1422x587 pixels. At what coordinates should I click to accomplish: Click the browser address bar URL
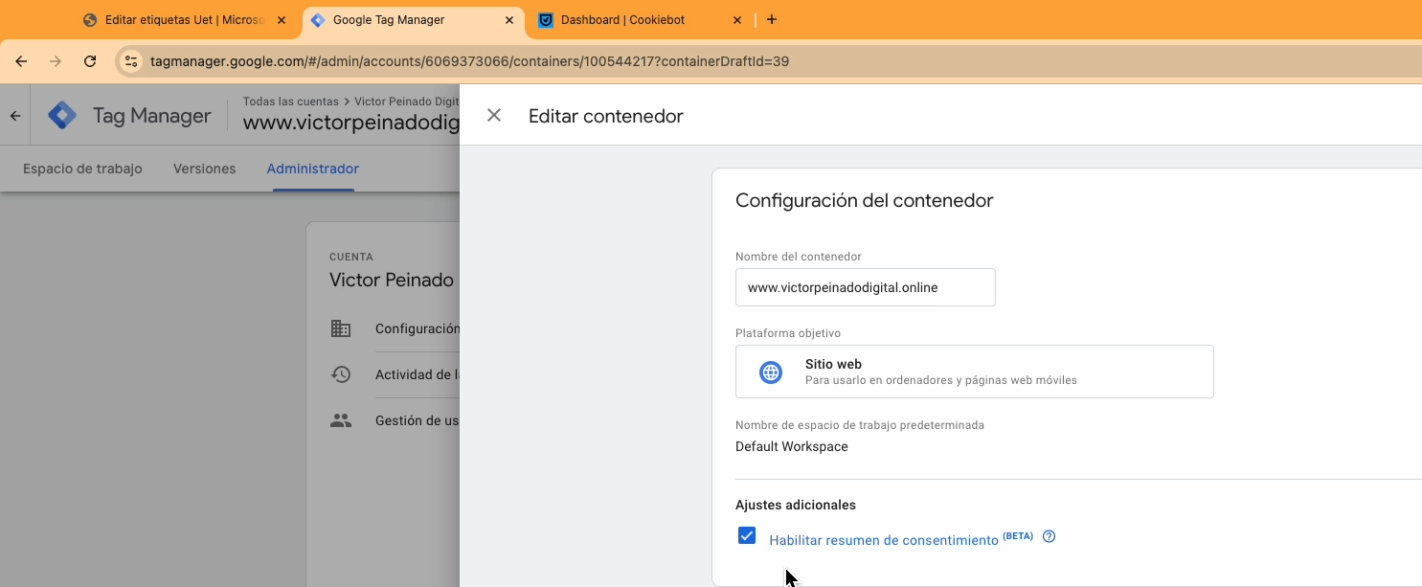tap(469, 61)
